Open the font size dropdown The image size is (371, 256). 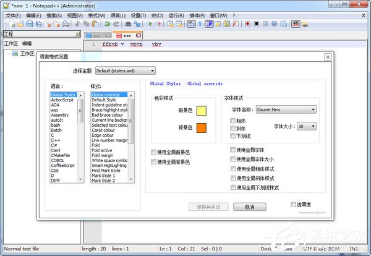(x=307, y=126)
